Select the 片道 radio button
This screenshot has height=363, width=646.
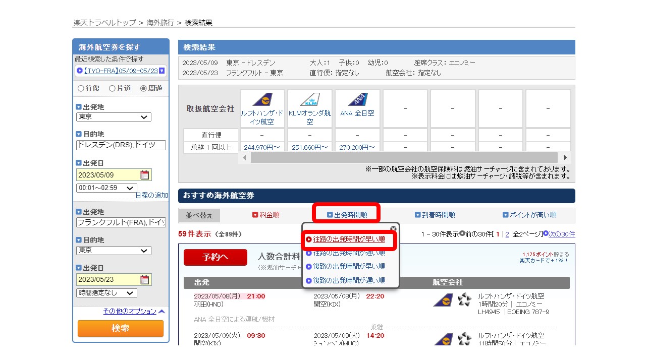tap(112, 88)
